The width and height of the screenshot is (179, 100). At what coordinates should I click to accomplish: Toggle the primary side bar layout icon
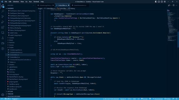click(156, 2)
